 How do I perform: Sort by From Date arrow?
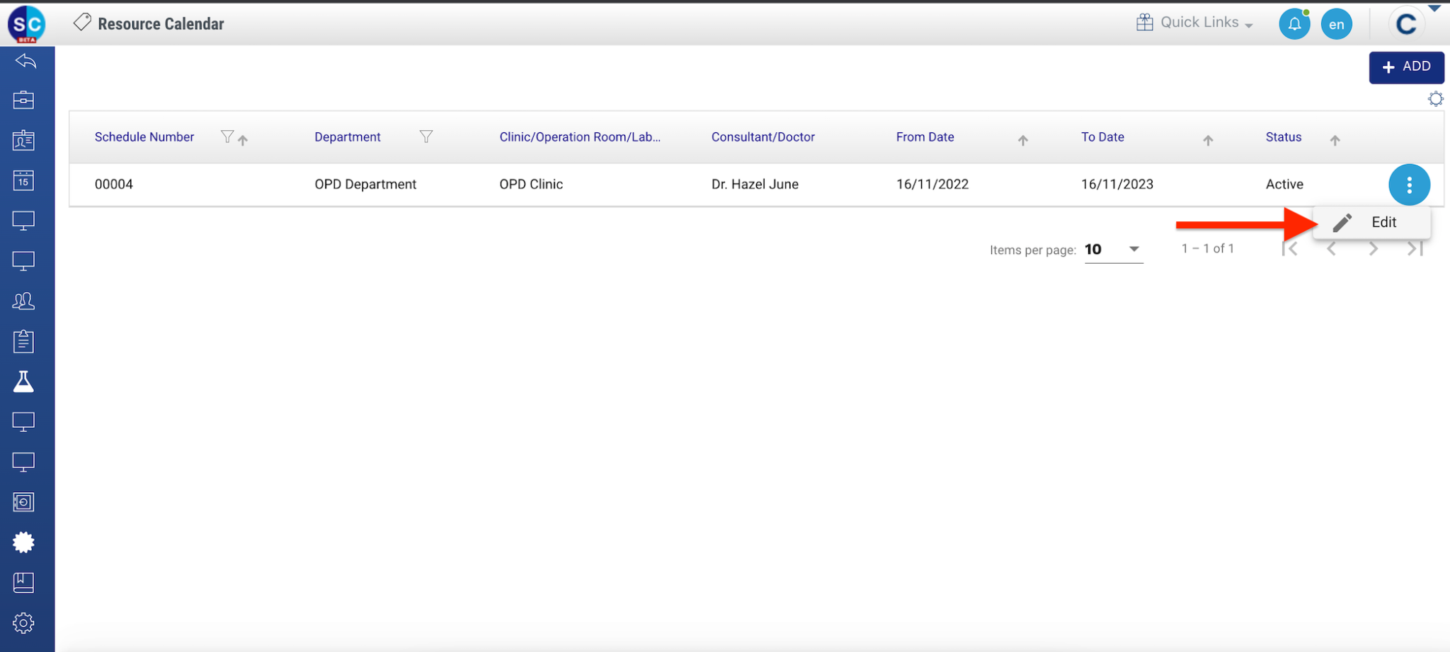click(1022, 140)
